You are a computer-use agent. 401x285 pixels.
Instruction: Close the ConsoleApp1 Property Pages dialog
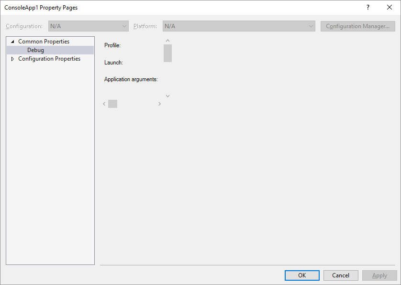point(390,7)
